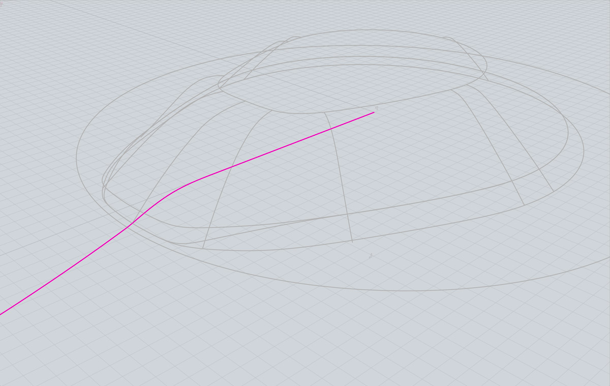The image size is (610, 386).
Task: Click where the magenta curve crosses the front-left rib
Action: (x=232, y=167)
